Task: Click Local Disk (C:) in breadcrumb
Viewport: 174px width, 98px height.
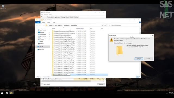Action: 58,25
